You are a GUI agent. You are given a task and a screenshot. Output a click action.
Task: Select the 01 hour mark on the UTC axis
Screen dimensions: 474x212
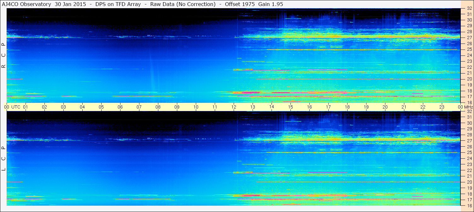pyautogui.click(x=26, y=107)
